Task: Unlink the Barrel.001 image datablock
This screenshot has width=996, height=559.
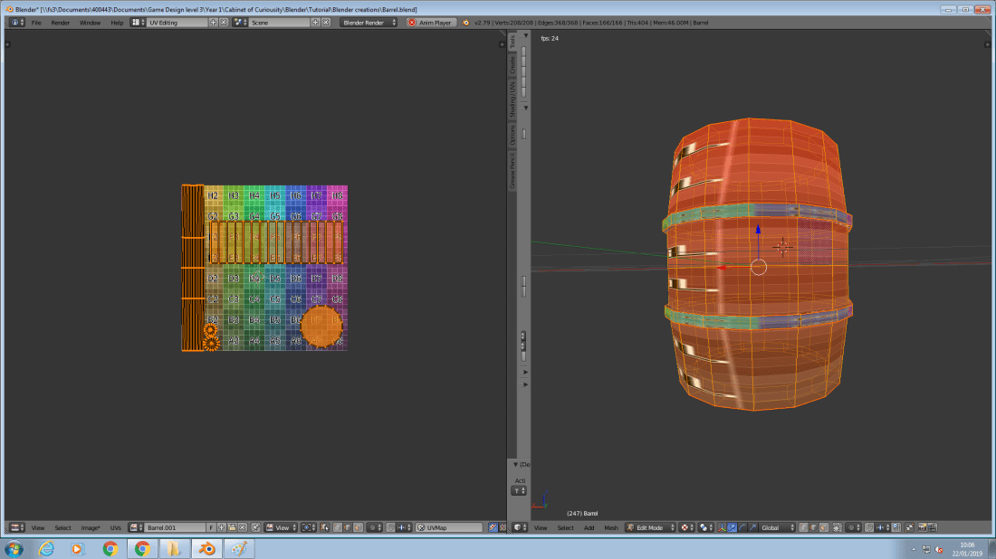Action: pyautogui.click(x=243, y=527)
